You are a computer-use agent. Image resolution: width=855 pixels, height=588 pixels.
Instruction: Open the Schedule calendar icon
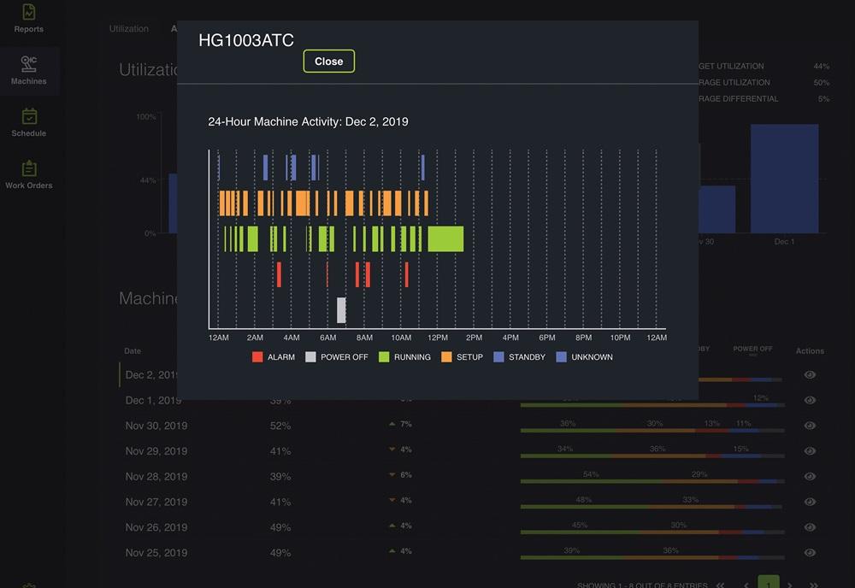(28, 122)
